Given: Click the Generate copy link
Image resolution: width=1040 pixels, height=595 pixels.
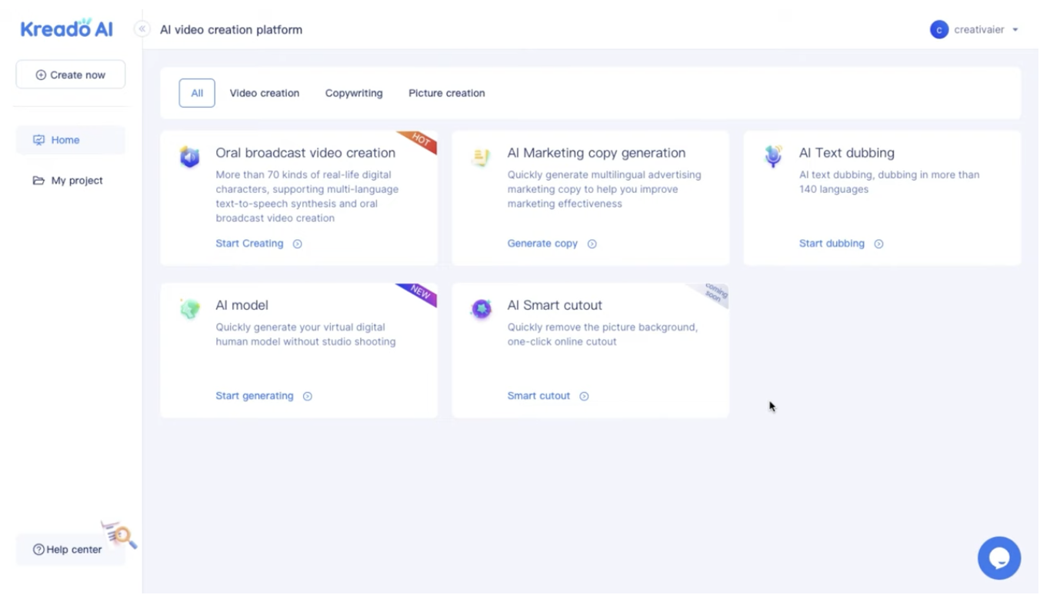Looking at the screenshot, I should point(543,244).
